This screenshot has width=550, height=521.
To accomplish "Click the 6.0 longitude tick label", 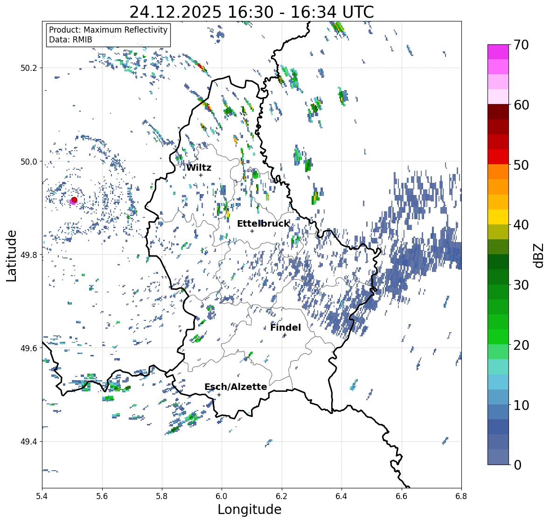I will tap(222, 496).
